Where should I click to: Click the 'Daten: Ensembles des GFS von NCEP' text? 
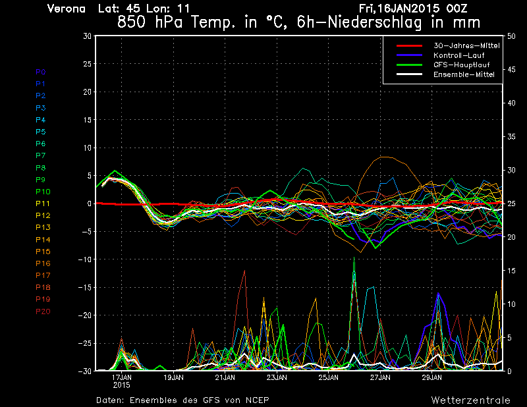182,400
